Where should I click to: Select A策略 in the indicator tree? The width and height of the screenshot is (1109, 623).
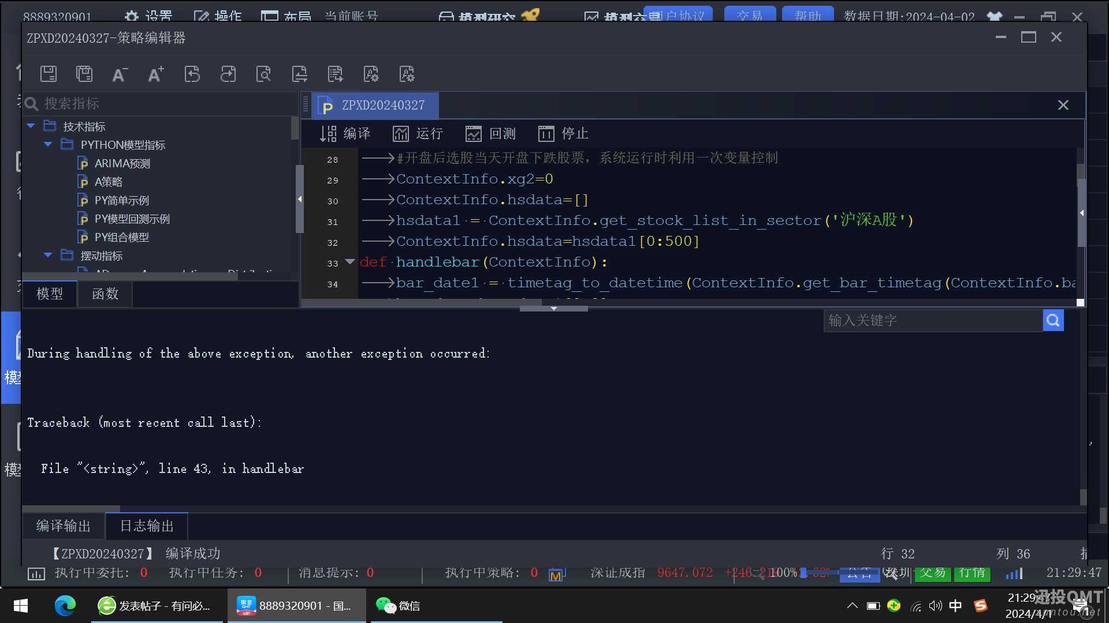coord(108,182)
